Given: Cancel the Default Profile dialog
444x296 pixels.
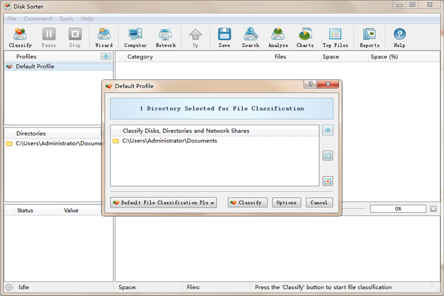Looking at the screenshot, I should (319, 203).
